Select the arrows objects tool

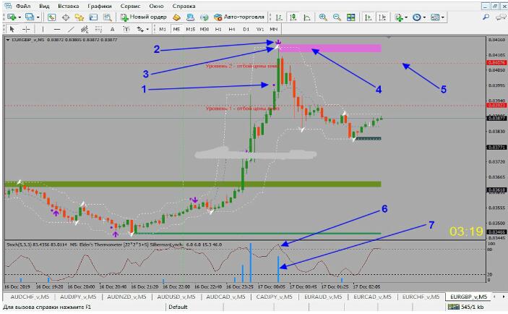pyautogui.click(x=140, y=29)
